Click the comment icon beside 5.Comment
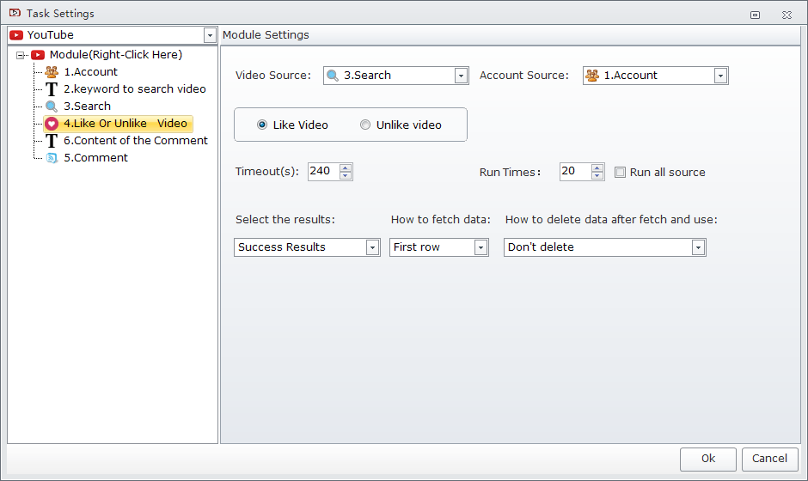Screen dimensions: 808x481 [52, 158]
